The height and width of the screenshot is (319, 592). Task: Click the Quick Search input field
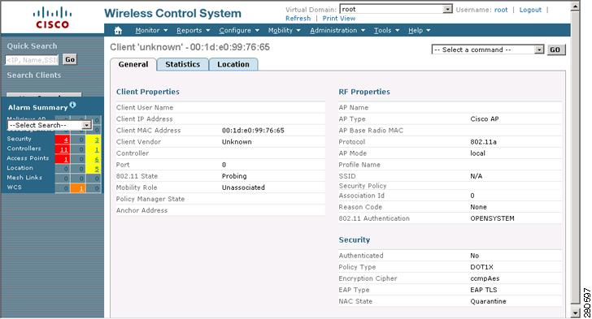pos(32,60)
